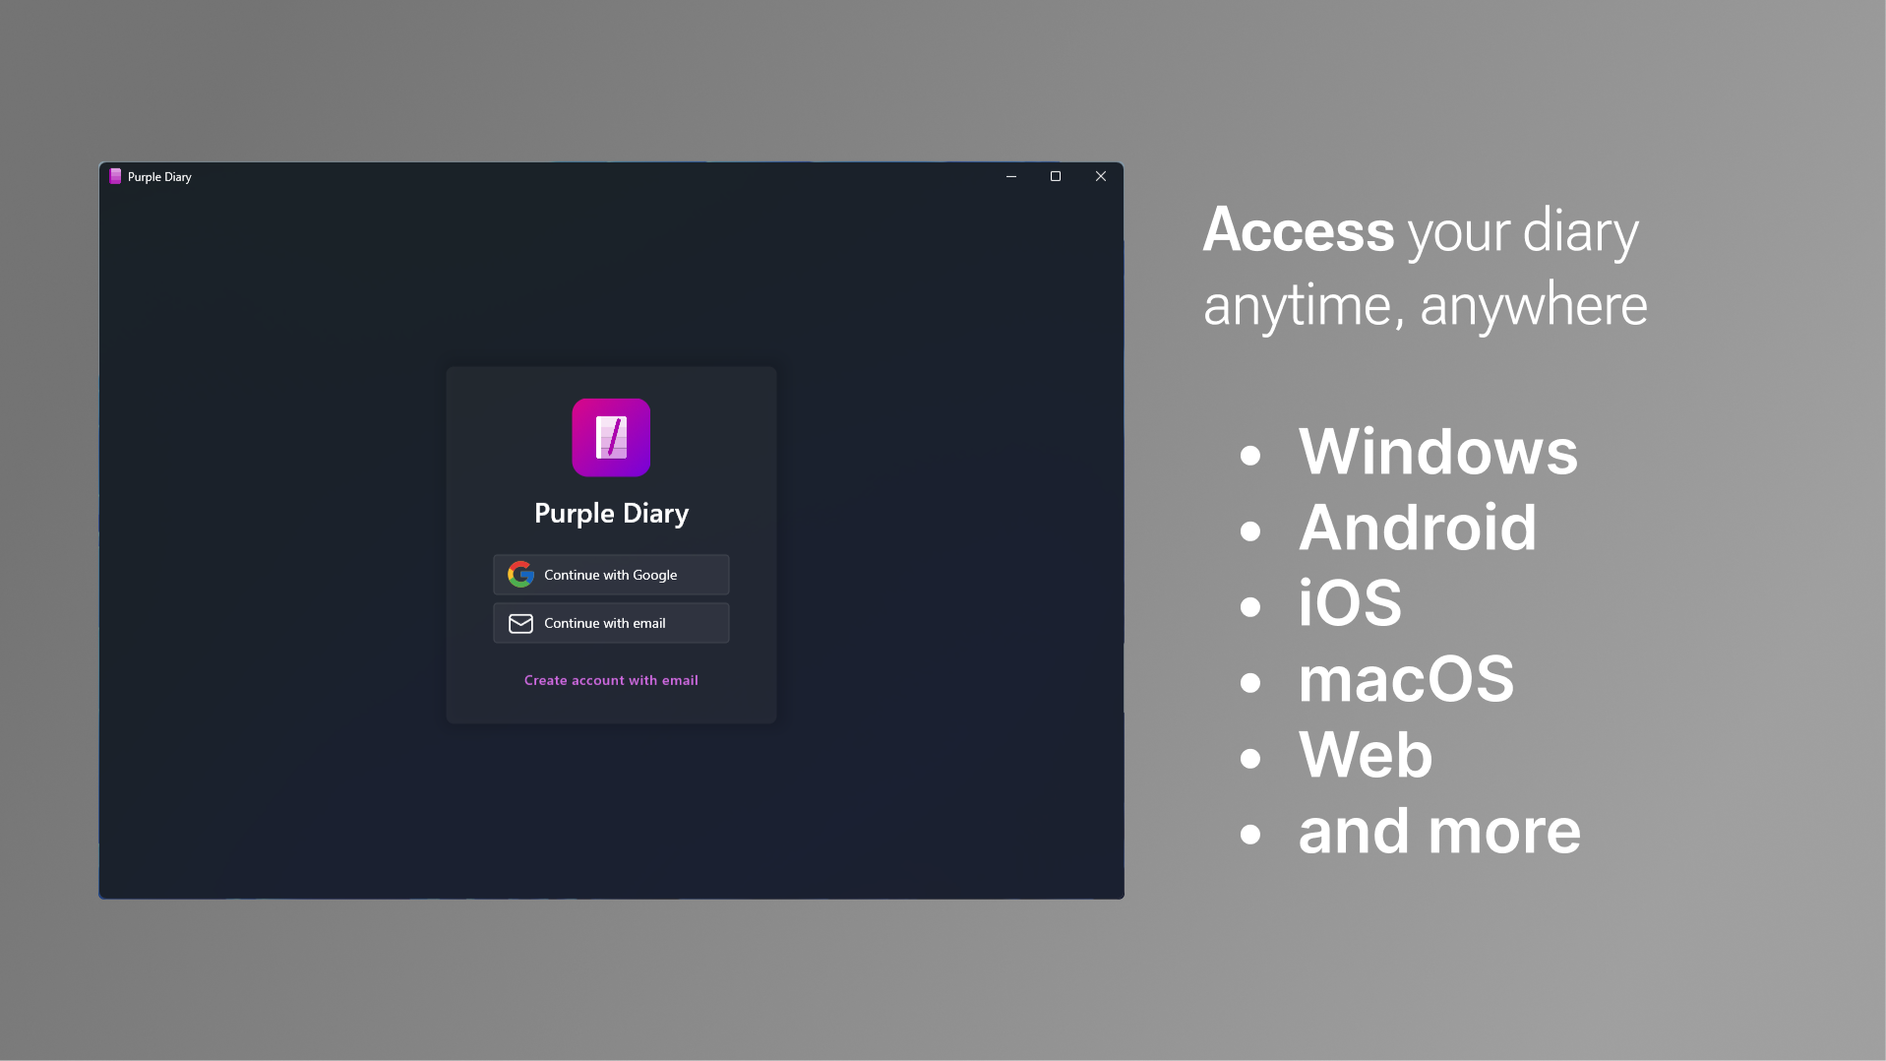1886x1061 pixels.
Task: Click the envelope icon next to Continue with email
Action: [x=519, y=623]
